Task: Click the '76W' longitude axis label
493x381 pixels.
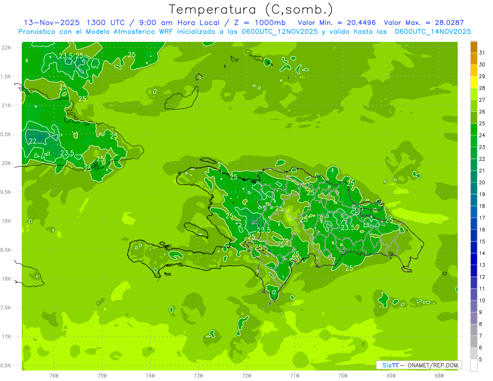Action: (54, 376)
